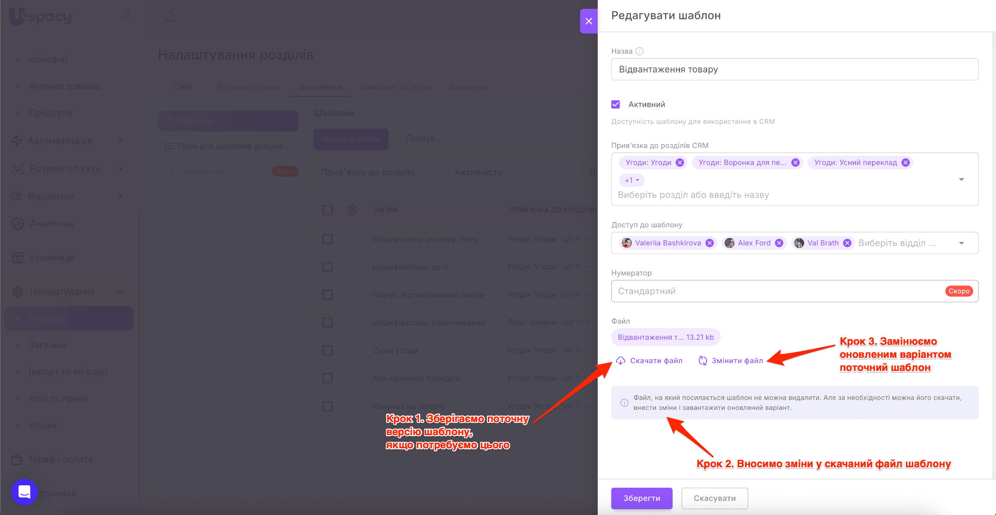Click the download file cloud icon
The height and width of the screenshot is (515, 996).
(621, 361)
